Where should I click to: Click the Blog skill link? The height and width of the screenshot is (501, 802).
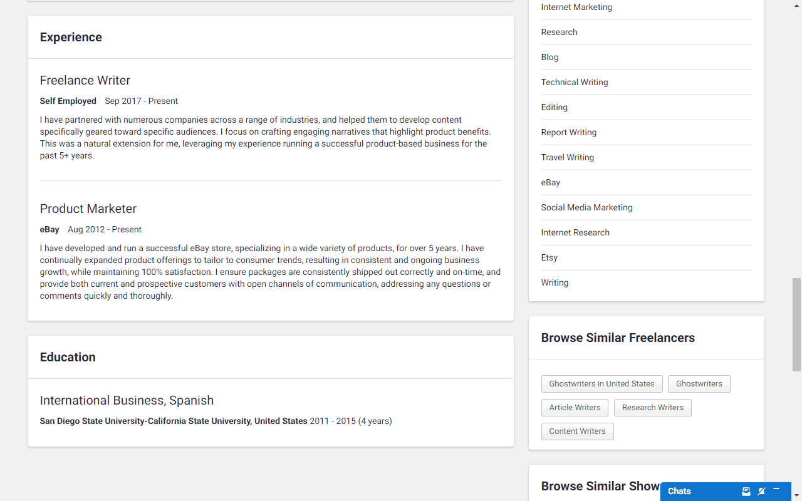(x=549, y=57)
